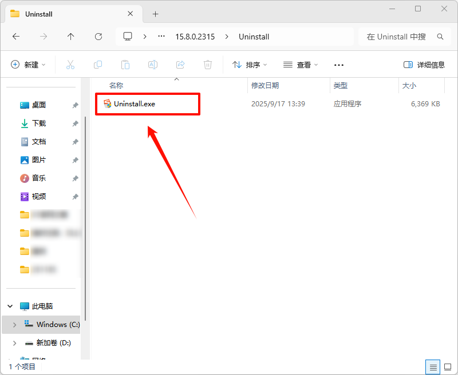The height and width of the screenshot is (375, 458).
Task: Open the new tab plus button
Action: tap(155, 14)
